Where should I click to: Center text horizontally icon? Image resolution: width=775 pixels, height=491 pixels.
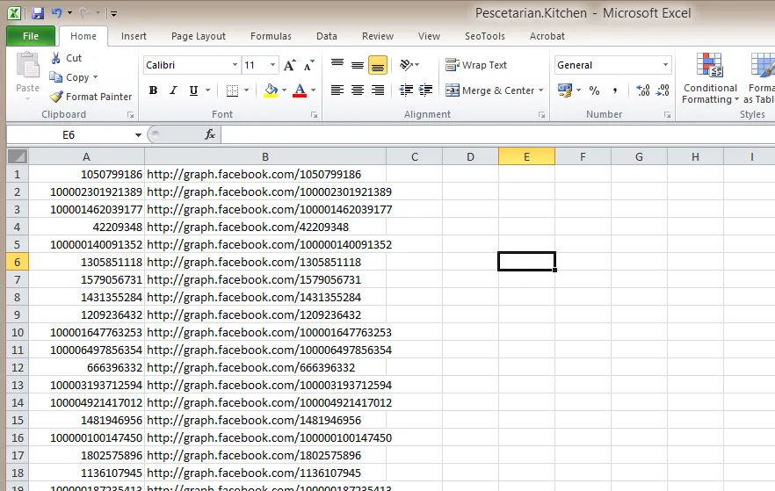pos(358,90)
